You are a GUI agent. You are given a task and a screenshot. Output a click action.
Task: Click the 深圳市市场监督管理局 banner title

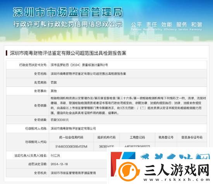[x=68, y=12]
